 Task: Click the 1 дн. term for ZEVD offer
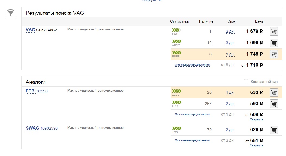pyautogui.click(x=230, y=92)
